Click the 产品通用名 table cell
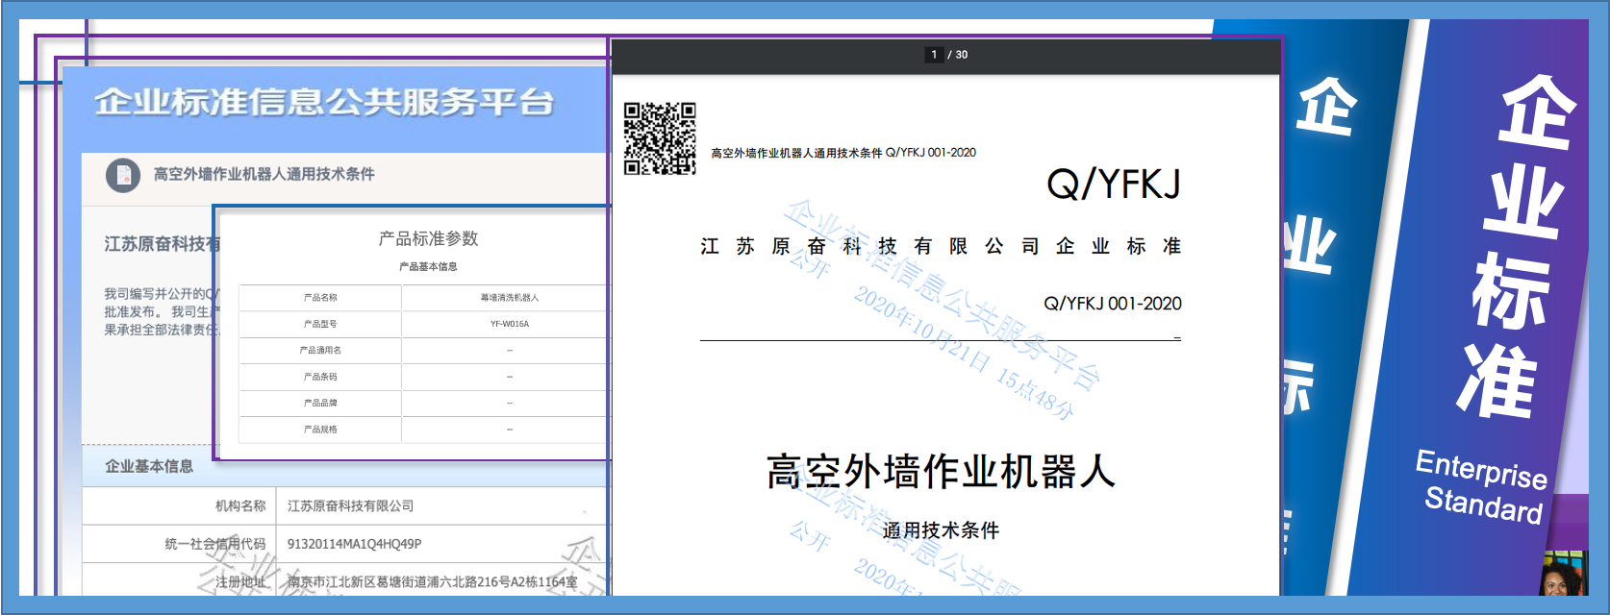1610x615 pixels. tap(320, 351)
